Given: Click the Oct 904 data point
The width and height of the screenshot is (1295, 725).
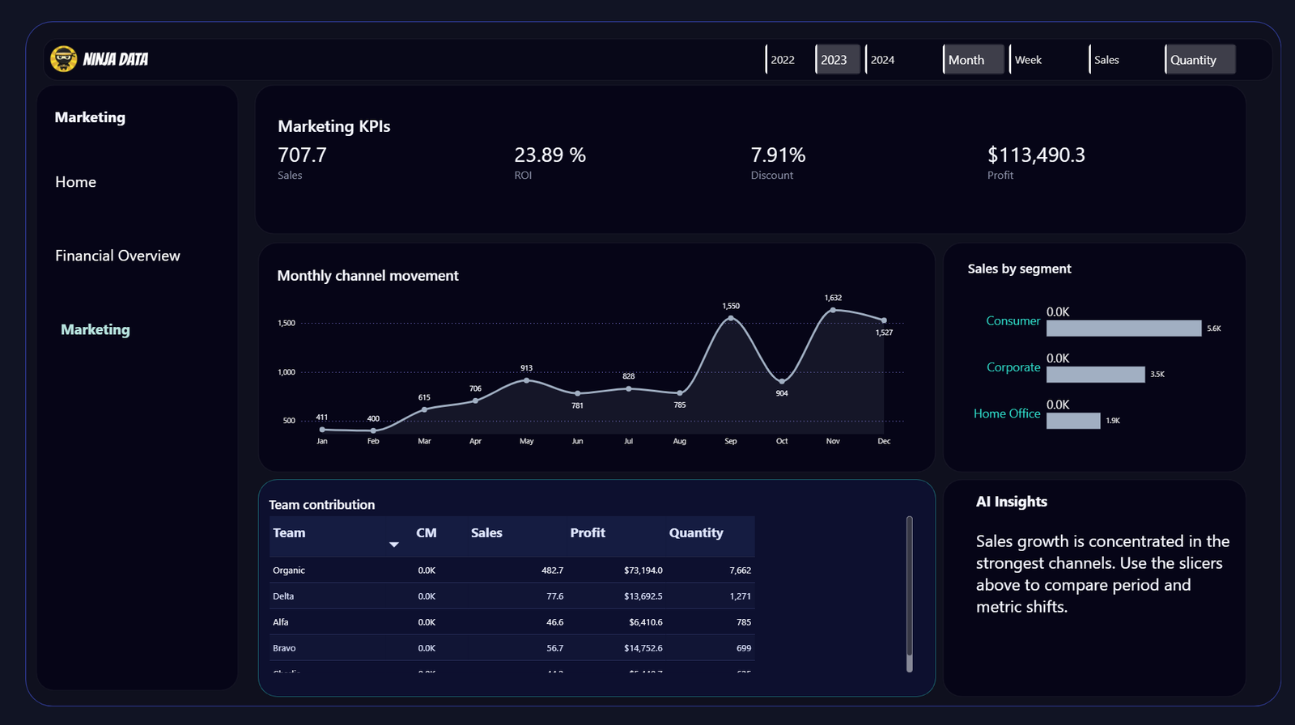Looking at the screenshot, I should [782, 381].
